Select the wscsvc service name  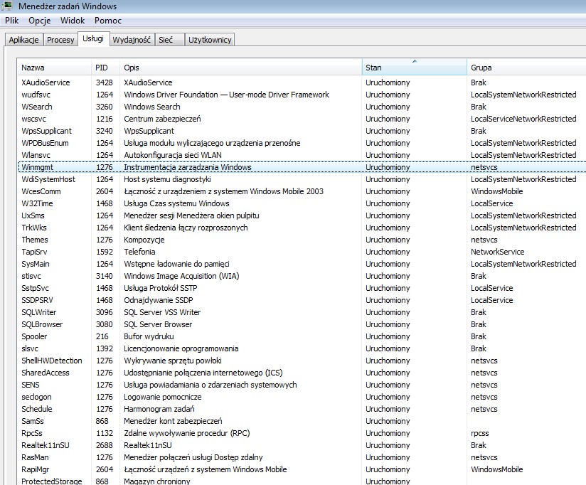click(33, 119)
